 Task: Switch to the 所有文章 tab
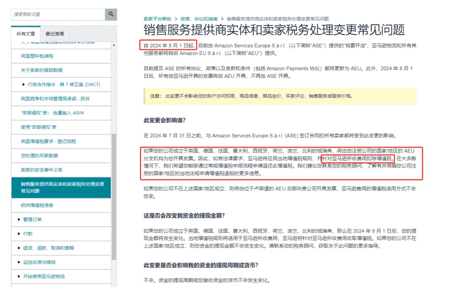pyautogui.click(x=26, y=34)
